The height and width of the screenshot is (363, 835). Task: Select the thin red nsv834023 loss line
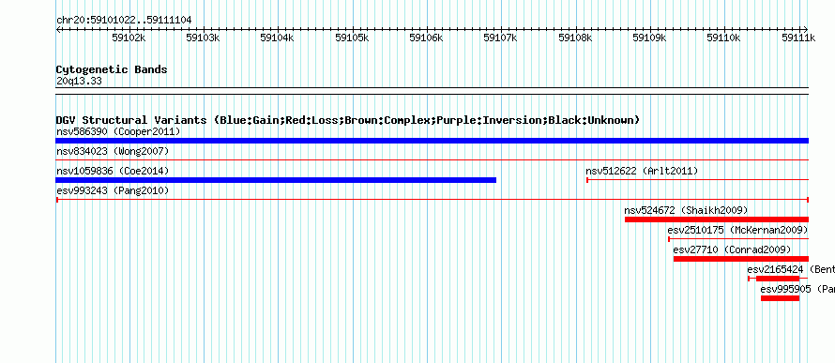(x=432, y=159)
